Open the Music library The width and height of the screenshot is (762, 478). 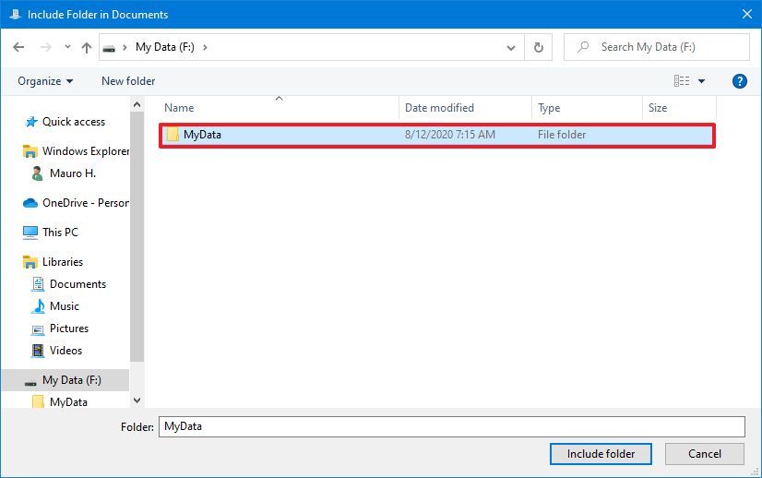pos(65,306)
